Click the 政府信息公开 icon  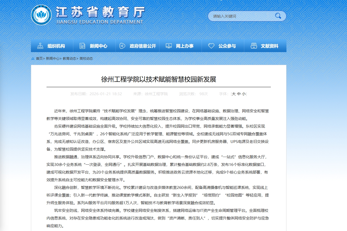[x=122, y=46]
